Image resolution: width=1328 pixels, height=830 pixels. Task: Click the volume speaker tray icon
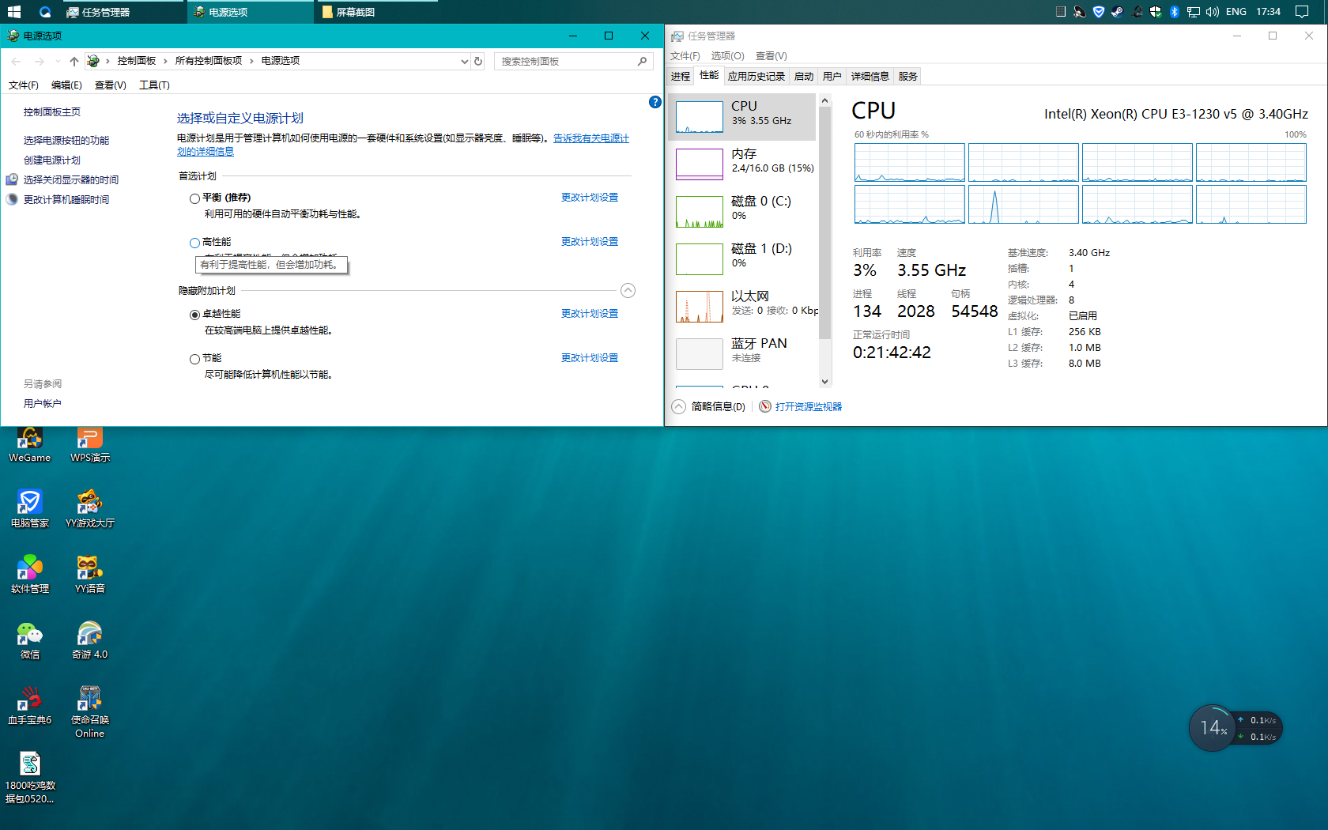tap(1212, 12)
